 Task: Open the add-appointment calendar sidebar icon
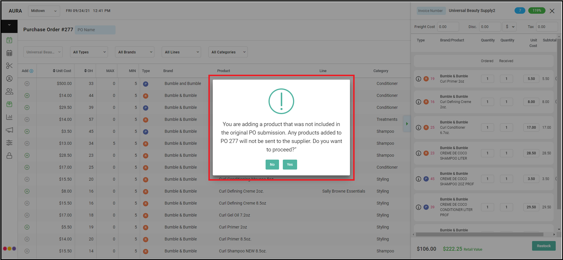(9, 40)
